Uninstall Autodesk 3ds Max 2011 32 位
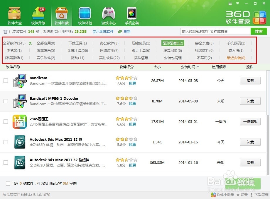This screenshot has width=270, height=199. [250, 142]
